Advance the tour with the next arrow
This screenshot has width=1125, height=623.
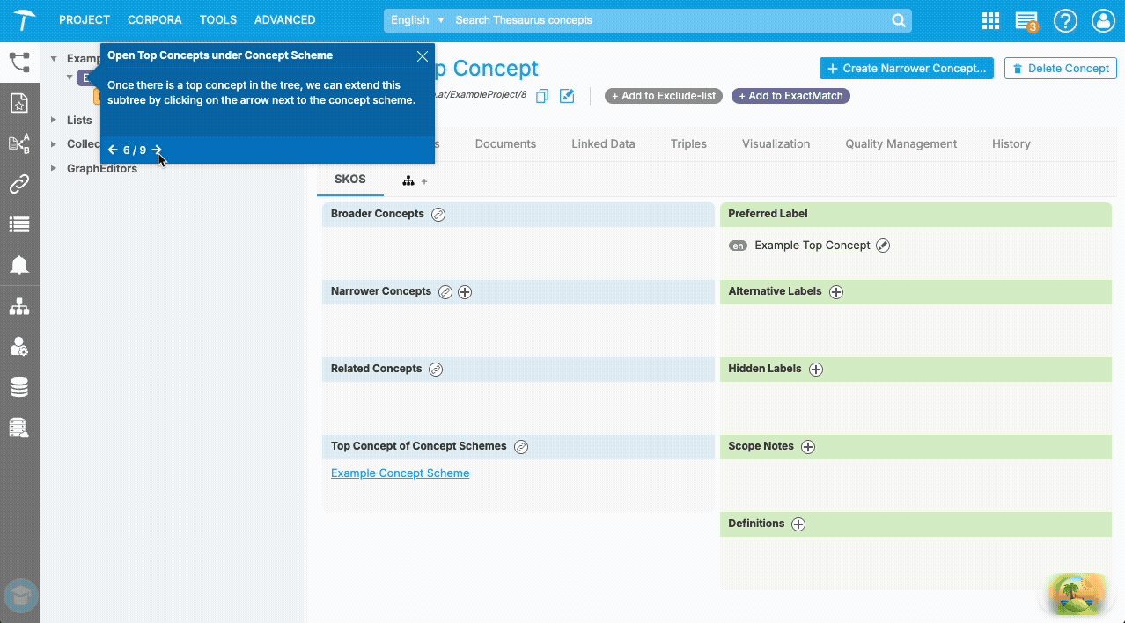(x=156, y=150)
